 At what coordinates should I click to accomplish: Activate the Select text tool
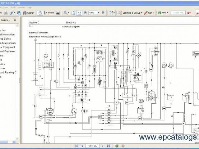tap(49, 13)
